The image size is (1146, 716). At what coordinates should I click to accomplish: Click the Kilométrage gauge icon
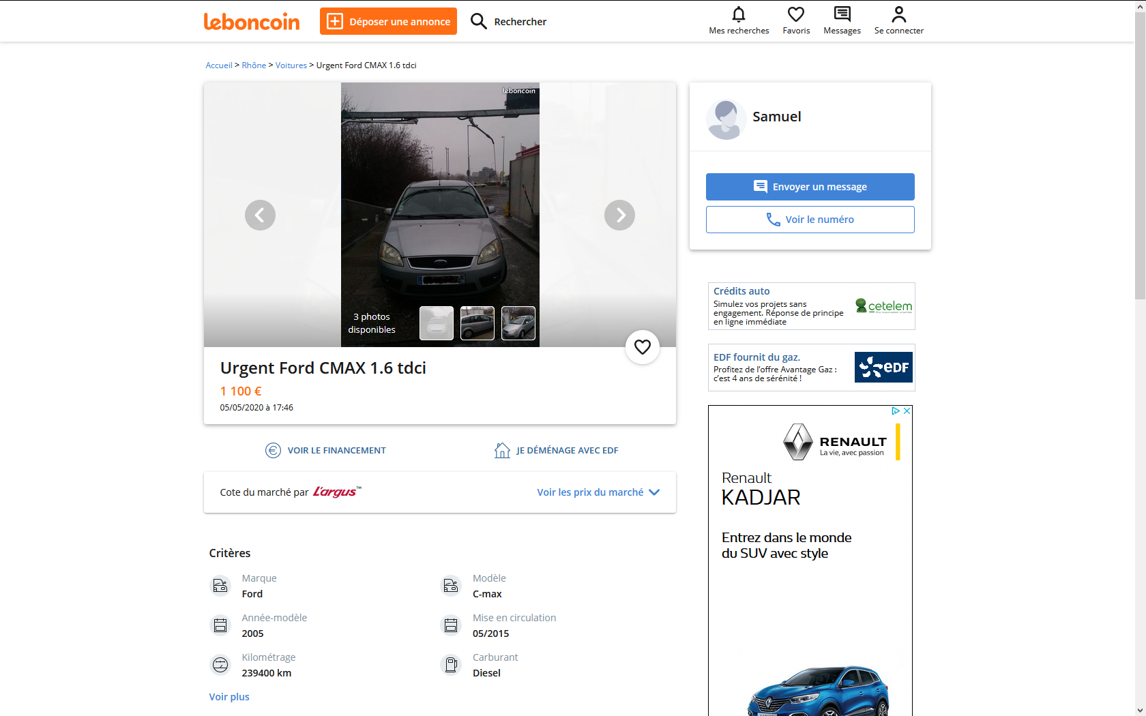click(220, 665)
